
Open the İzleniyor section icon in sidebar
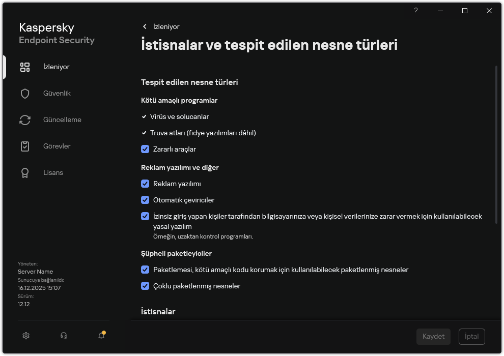coord(25,67)
